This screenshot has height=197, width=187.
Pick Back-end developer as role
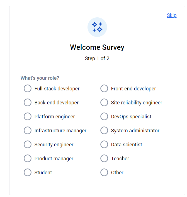28,102
